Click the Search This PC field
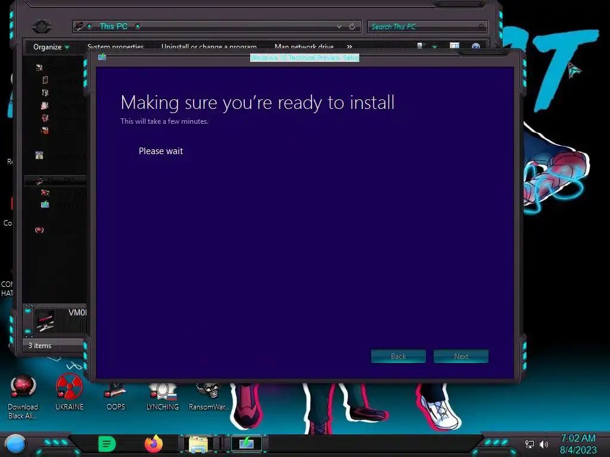The image size is (610, 457). click(427, 26)
